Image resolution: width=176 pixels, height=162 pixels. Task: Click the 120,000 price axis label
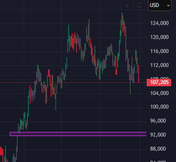pos(159,37)
